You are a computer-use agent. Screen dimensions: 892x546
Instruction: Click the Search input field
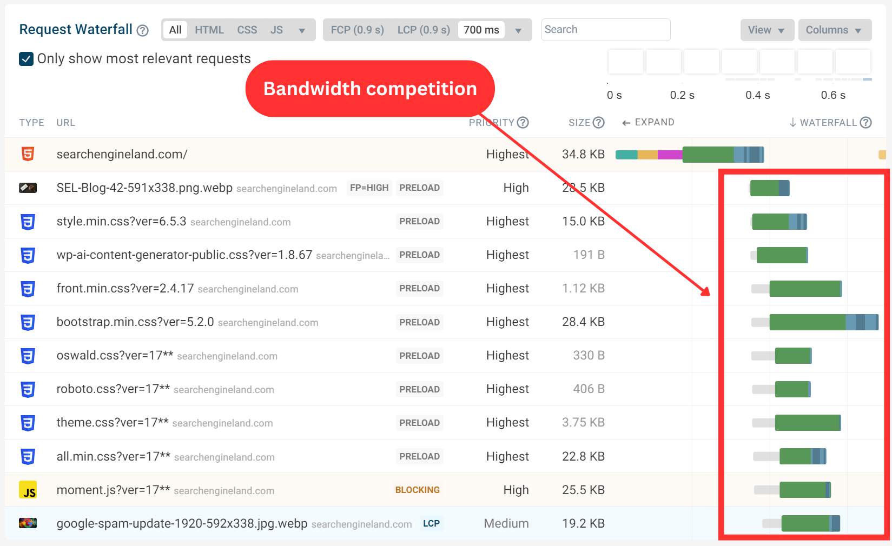pos(606,30)
